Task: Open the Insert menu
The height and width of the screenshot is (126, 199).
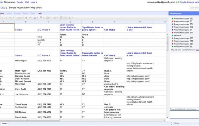Action: click(x=9, y=13)
